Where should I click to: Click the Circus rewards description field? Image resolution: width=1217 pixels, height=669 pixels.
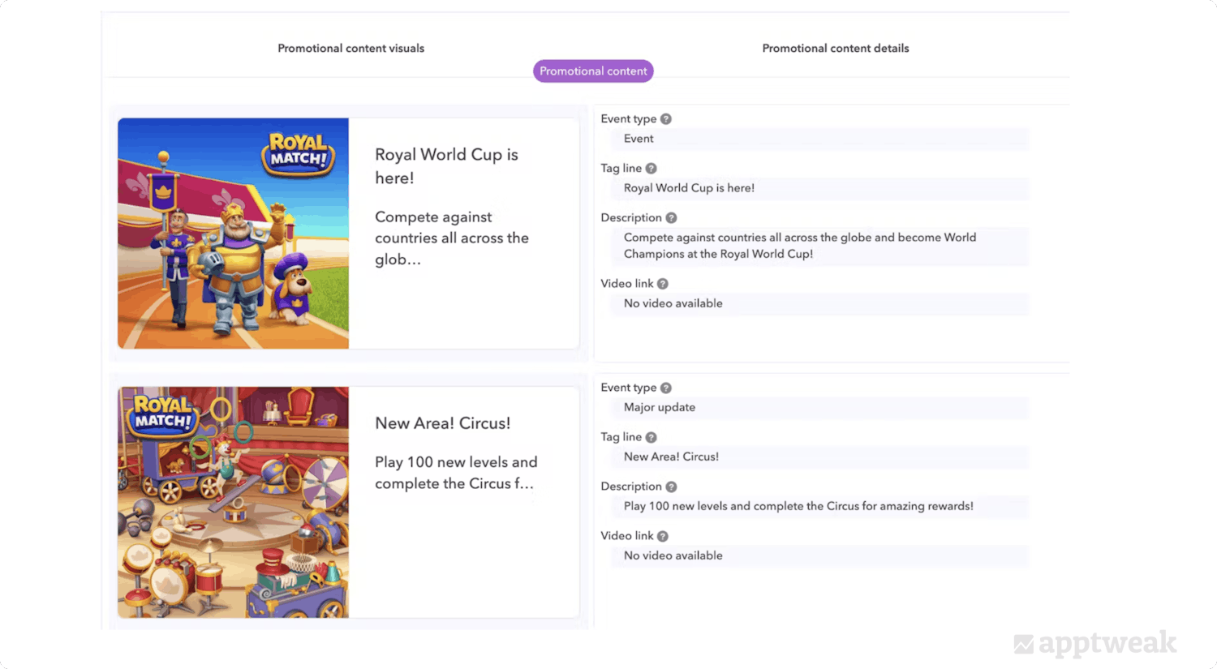[x=819, y=506]
